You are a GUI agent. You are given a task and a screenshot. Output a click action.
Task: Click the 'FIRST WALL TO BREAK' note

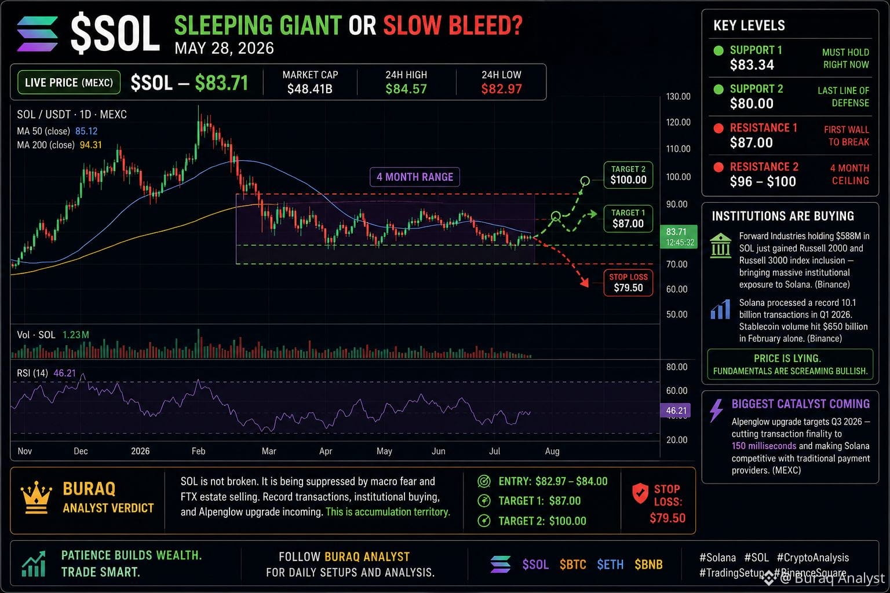pos(847,136)
